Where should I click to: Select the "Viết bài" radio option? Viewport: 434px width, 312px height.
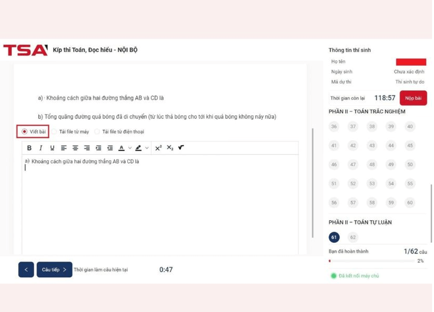coord(25,131)
